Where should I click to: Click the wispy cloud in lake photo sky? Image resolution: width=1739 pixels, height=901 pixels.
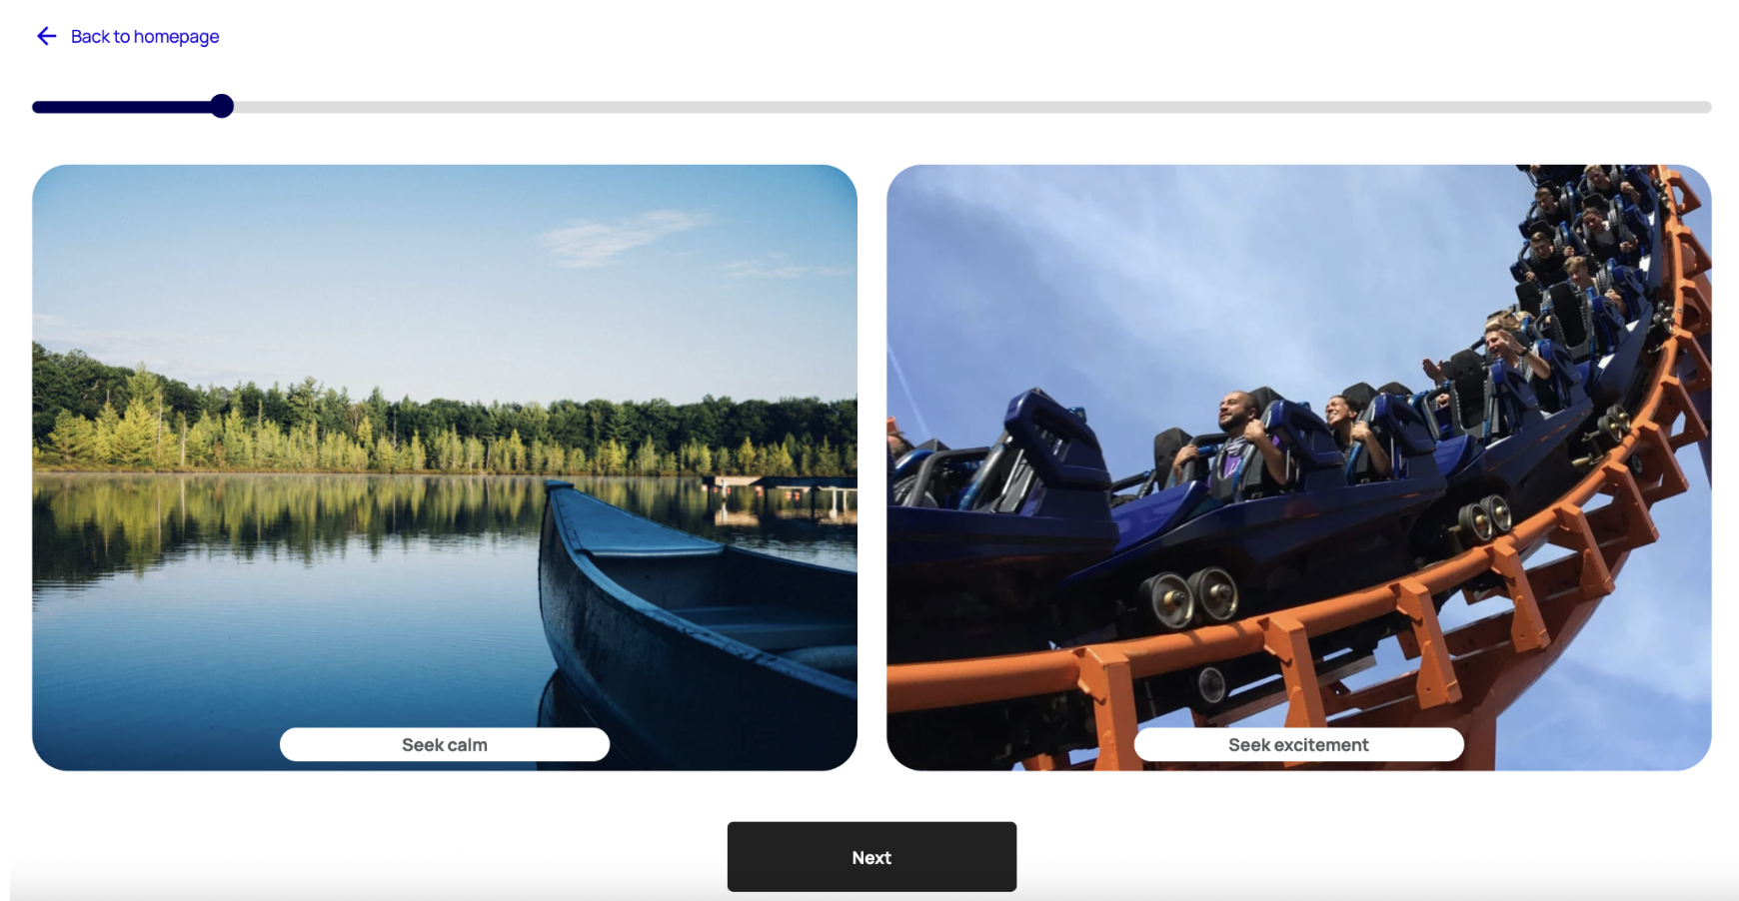(x=620, y=237)
